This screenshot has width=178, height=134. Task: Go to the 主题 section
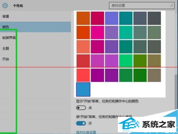(x=6, y=48)
